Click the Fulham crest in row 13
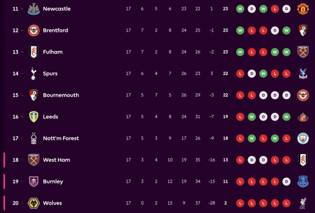The width and height of the screenshot is (315, 213). [34, 52]
